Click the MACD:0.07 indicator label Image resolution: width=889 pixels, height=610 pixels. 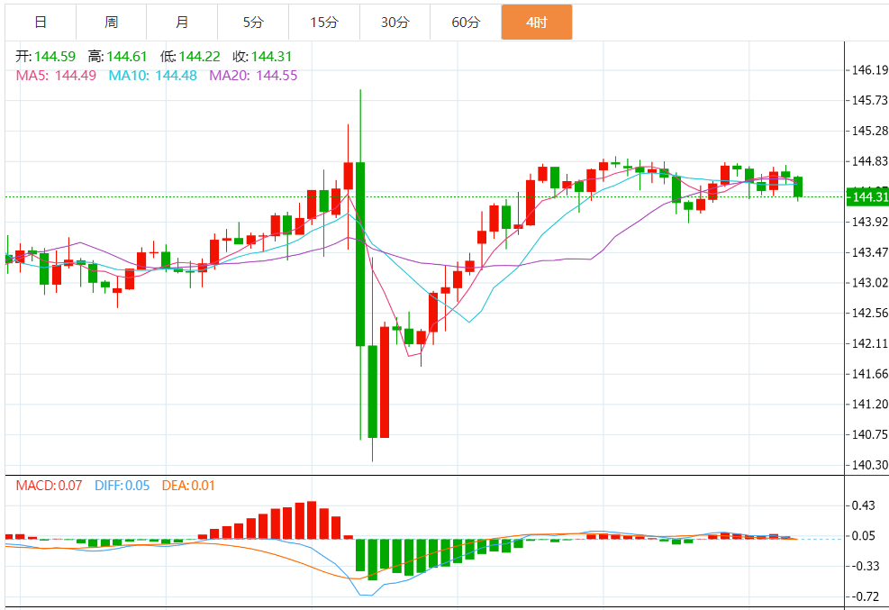49,486
